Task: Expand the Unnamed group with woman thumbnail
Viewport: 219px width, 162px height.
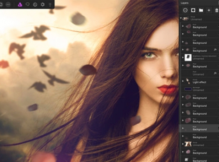Action: coord(183,144)
